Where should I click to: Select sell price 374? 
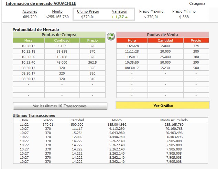click(196, 46)
